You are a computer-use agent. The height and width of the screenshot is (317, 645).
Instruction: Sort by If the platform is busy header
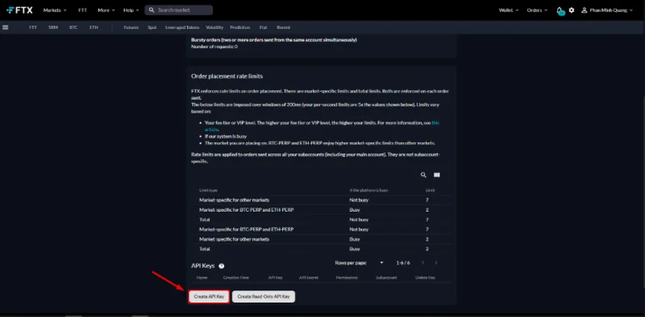tap(368, 191)
